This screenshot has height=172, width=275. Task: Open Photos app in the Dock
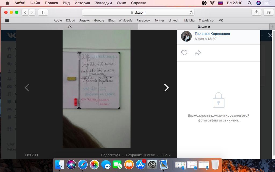coord(94,165)
